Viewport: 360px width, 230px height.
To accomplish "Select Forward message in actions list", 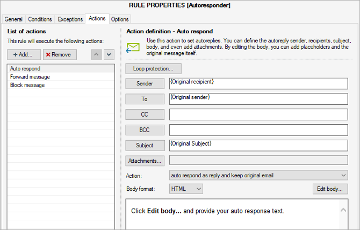I will point(61,77).
